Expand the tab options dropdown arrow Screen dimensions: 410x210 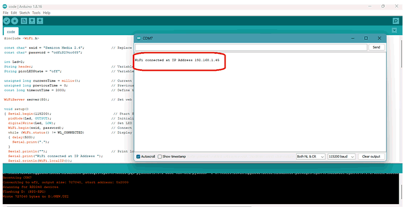click(395, 30)
